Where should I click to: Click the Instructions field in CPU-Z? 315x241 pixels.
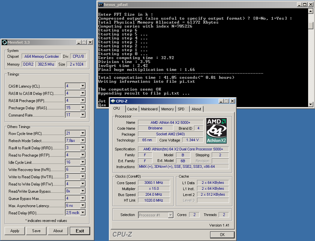pyautogui.click(x=184, y=166)
